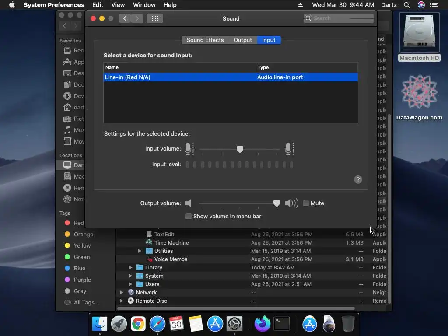Click the date and time in menu bar
This screenshot has width=448, height=336.
coord(343,5)
